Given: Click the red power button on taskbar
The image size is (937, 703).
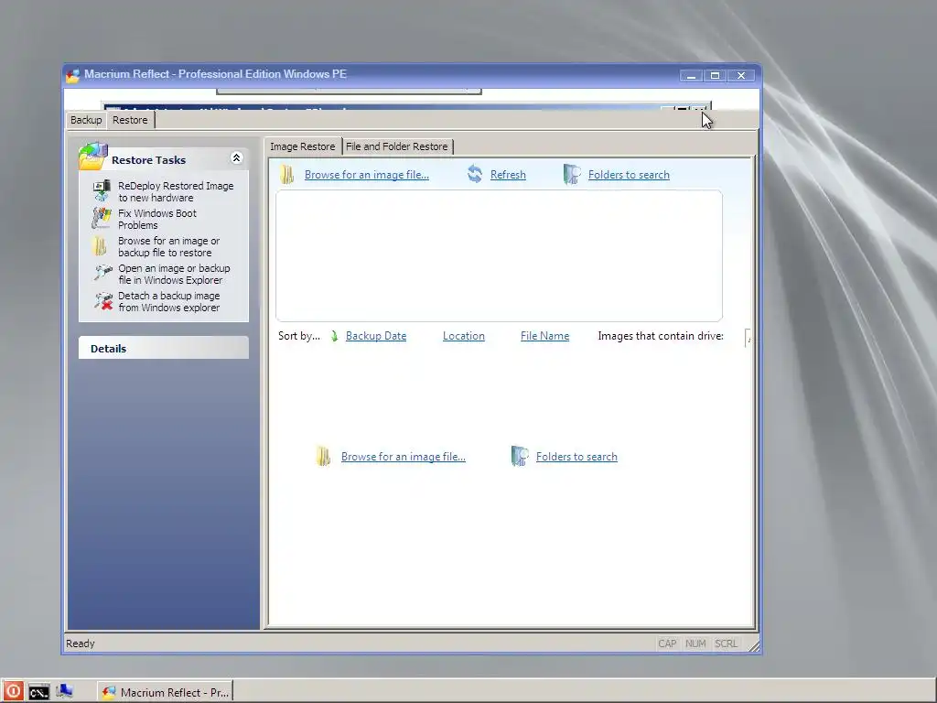Looking at the screenshot, I should tap(13, 692).
